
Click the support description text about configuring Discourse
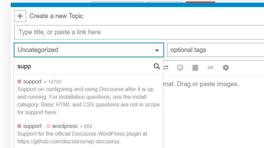pos(89,101)
